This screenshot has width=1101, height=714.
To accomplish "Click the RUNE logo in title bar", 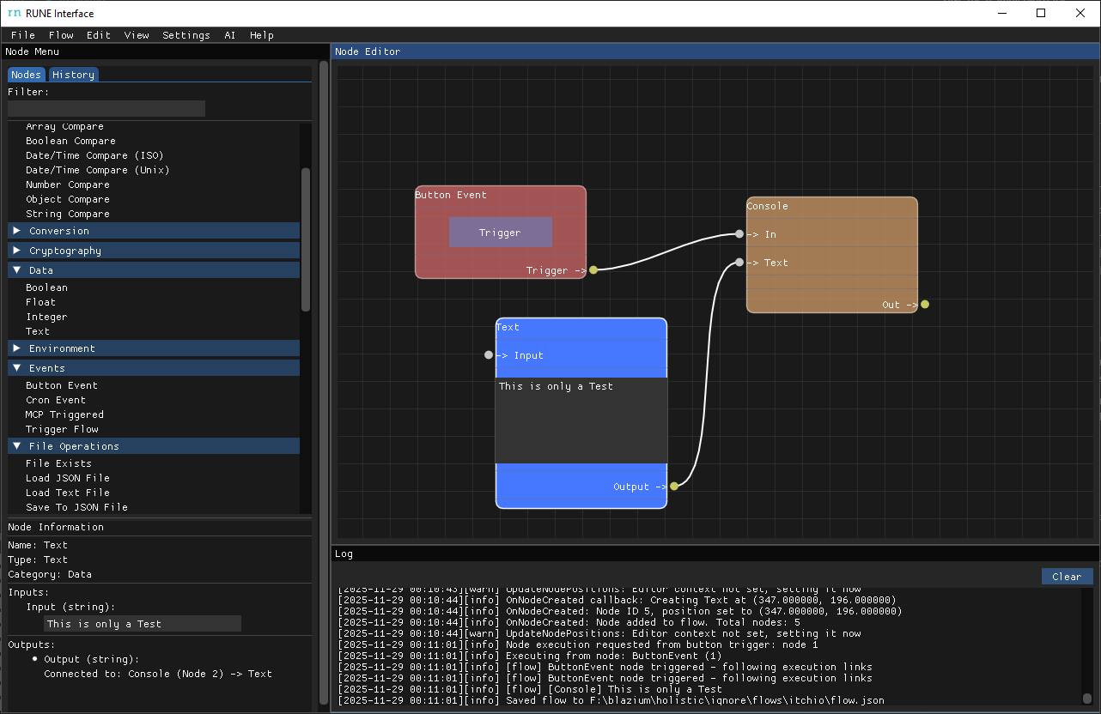I will 14,13.
